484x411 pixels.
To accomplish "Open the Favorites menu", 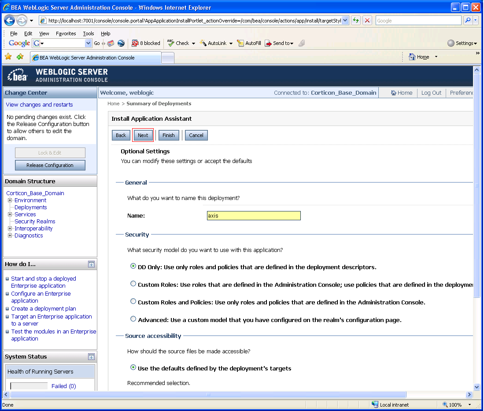I will 66,33.
